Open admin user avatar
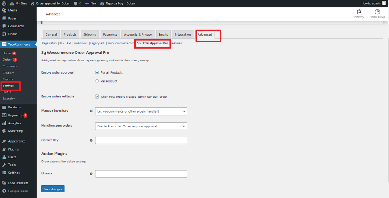389x198 pixels. [x=384, y=3]
